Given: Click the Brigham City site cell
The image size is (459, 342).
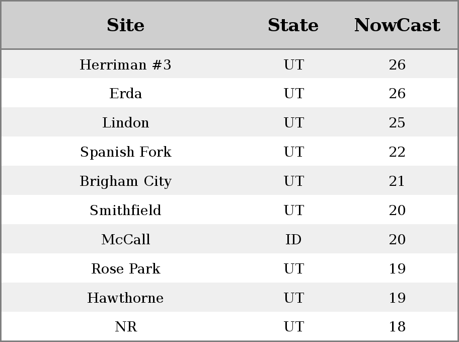Looking at the screenshot, I should coord(125,181).
